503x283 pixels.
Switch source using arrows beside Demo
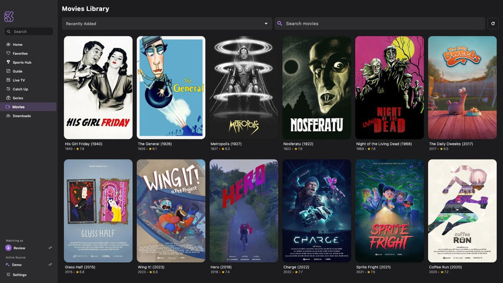click(x=50, y=265)
